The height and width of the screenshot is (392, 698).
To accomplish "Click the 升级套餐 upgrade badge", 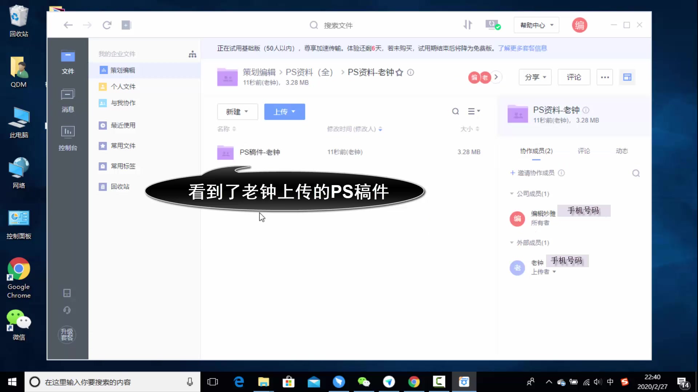I will point(67,334).
